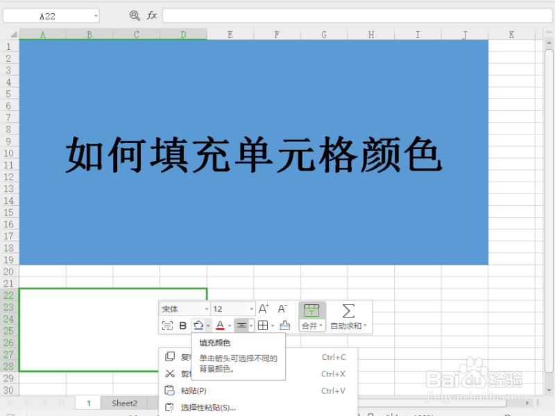Select column H header
Screen dimensions: 555x416
click(371, 34)
